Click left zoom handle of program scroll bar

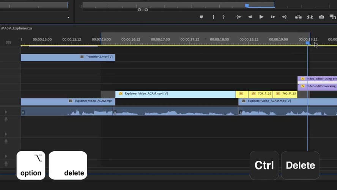pyautogui.click(x=139, y=9)
